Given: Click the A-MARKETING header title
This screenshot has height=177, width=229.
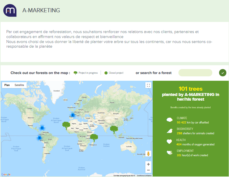Looking at the screenshot, I should [x=41, y=11].
